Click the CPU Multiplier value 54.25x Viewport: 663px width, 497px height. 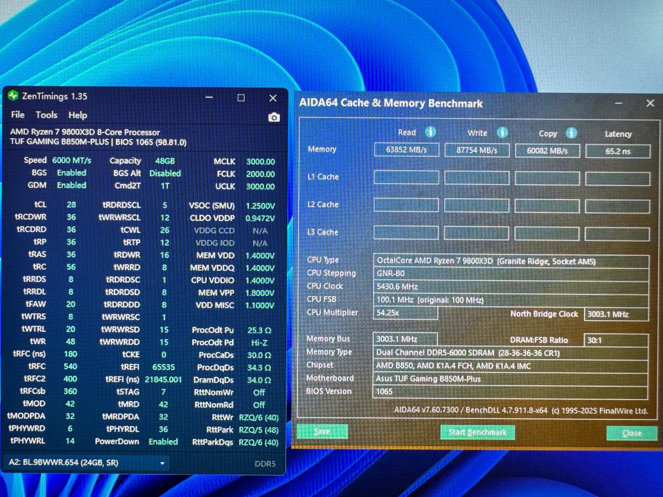pos(406,313)
